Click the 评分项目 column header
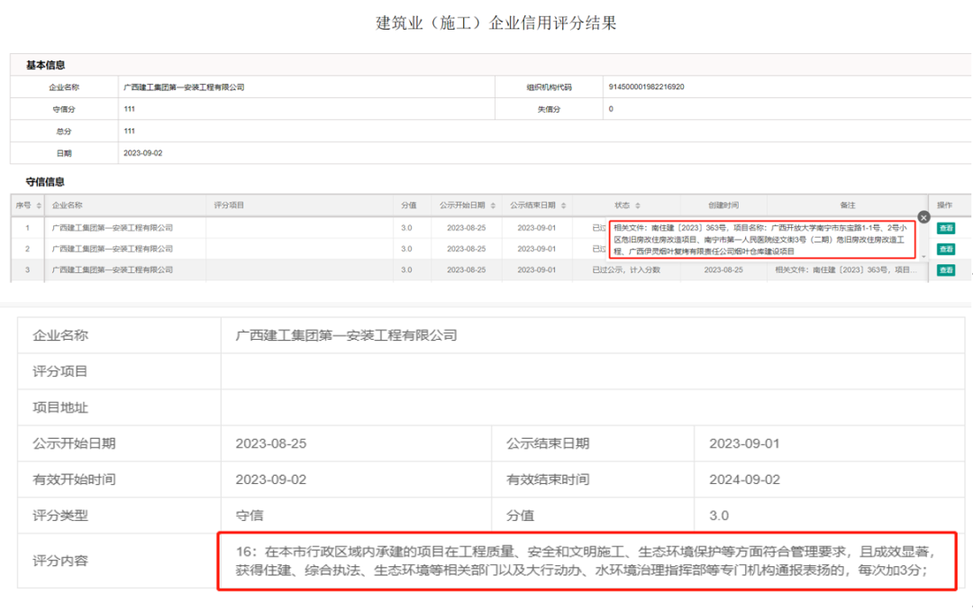 [229, 206]
